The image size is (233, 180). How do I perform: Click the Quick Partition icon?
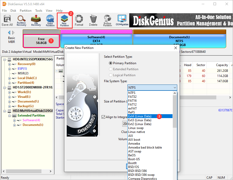click(x=50, y=21)
